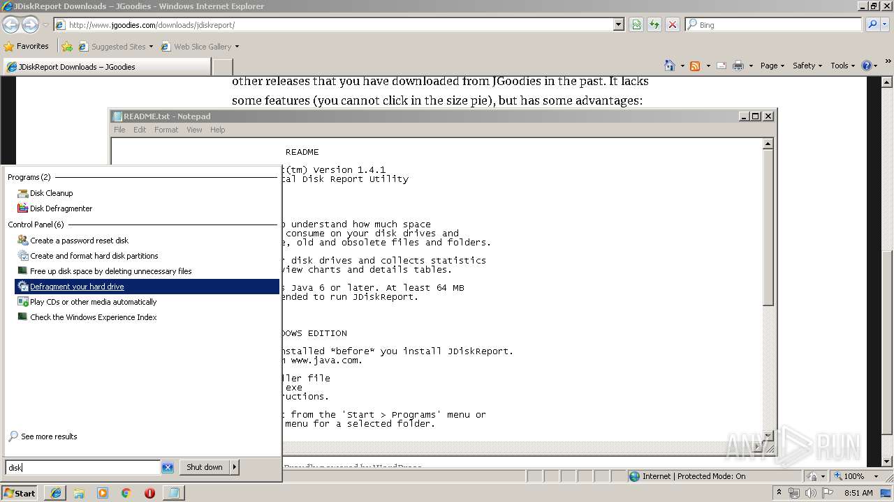Click the Bing search box
The image size is (894, 502).
(774, 25)
